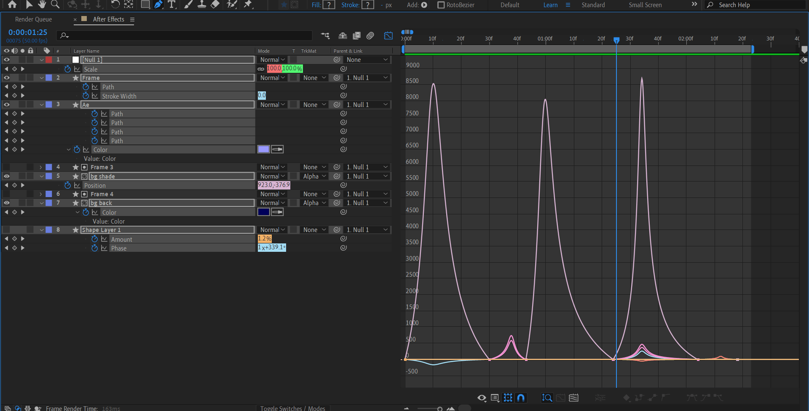
Task: Toggle the Graph Editor button
Action: coord(388,36)
